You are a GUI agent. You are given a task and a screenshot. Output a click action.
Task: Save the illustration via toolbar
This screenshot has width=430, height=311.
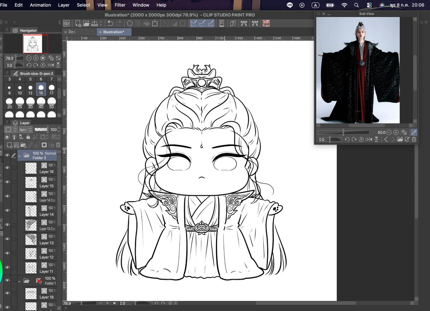[x=94, y=23]
